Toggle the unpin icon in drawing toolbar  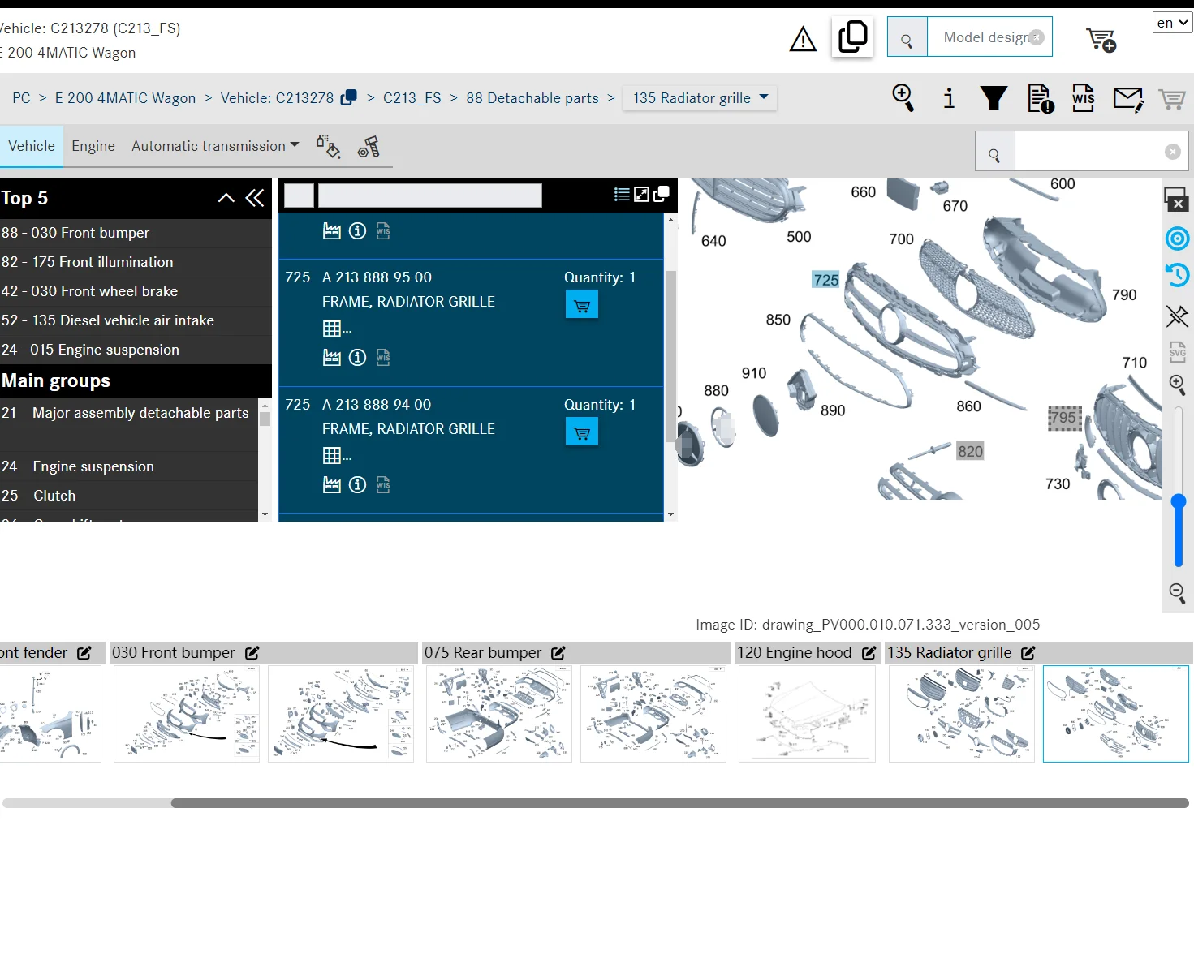click(1178, 316)
